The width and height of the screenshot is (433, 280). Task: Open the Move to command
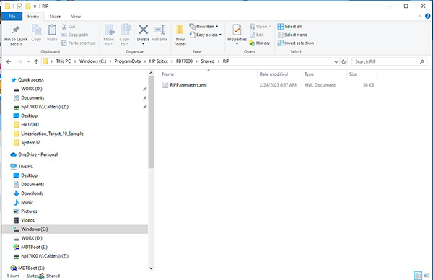click(109, 35)
